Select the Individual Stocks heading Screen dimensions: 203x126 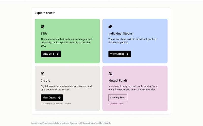[120, 34]
